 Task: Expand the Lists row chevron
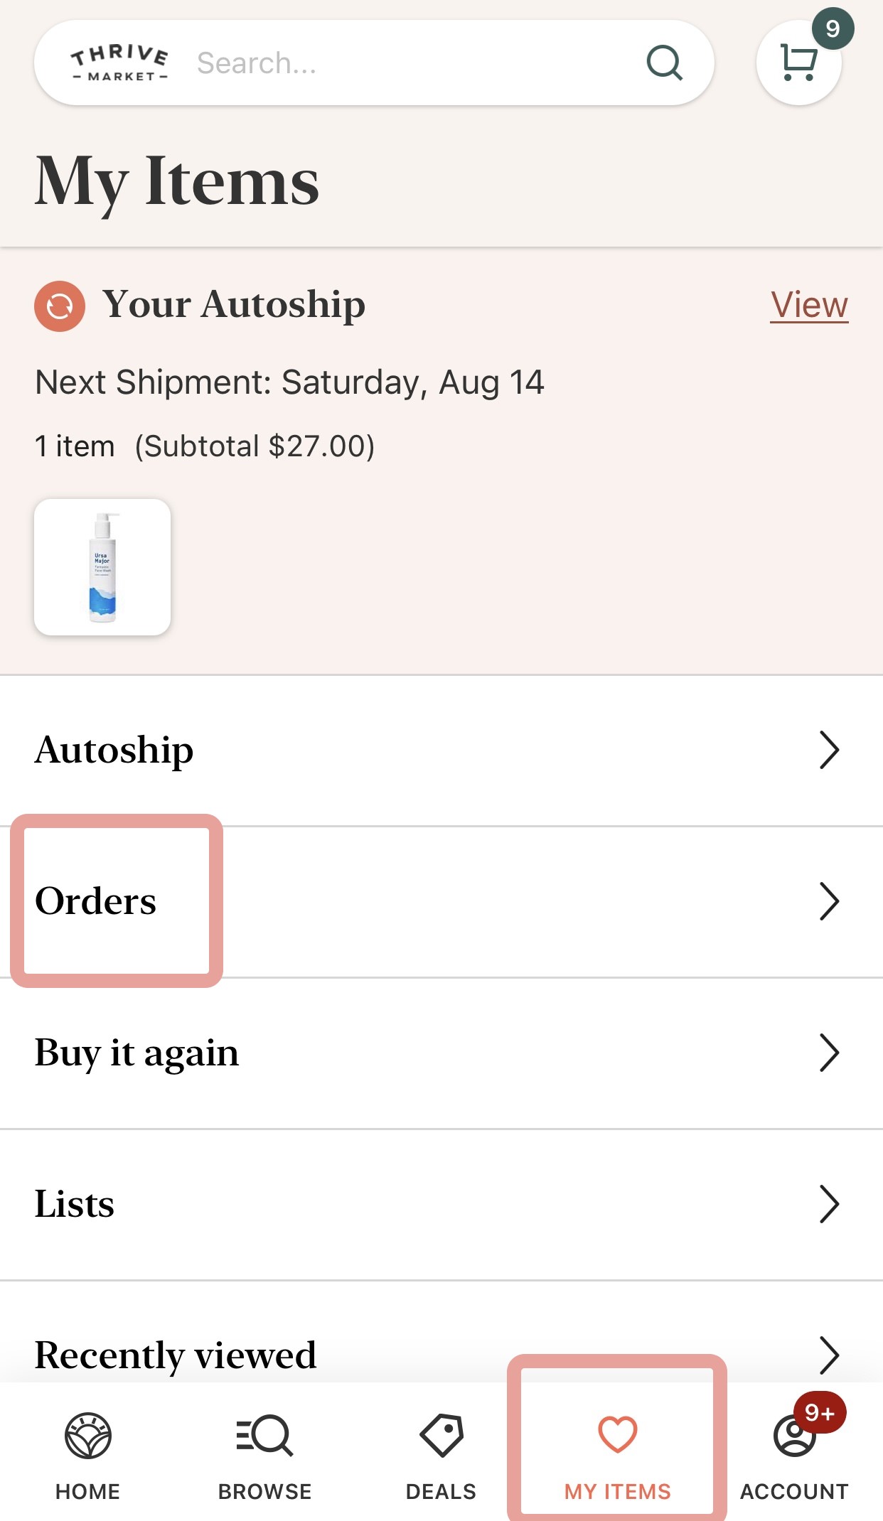click(829, 1204)
